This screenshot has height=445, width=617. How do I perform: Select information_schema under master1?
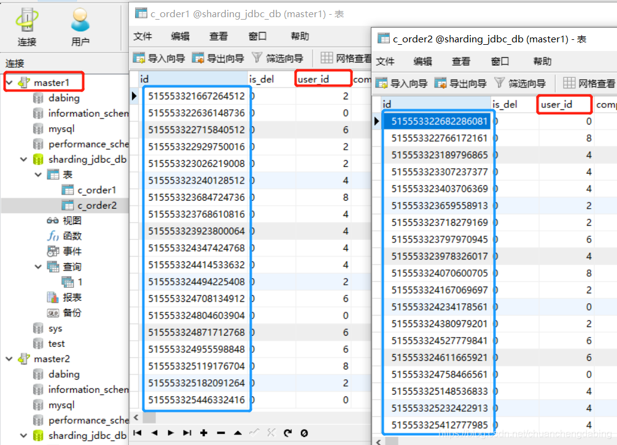coord(88,114)
